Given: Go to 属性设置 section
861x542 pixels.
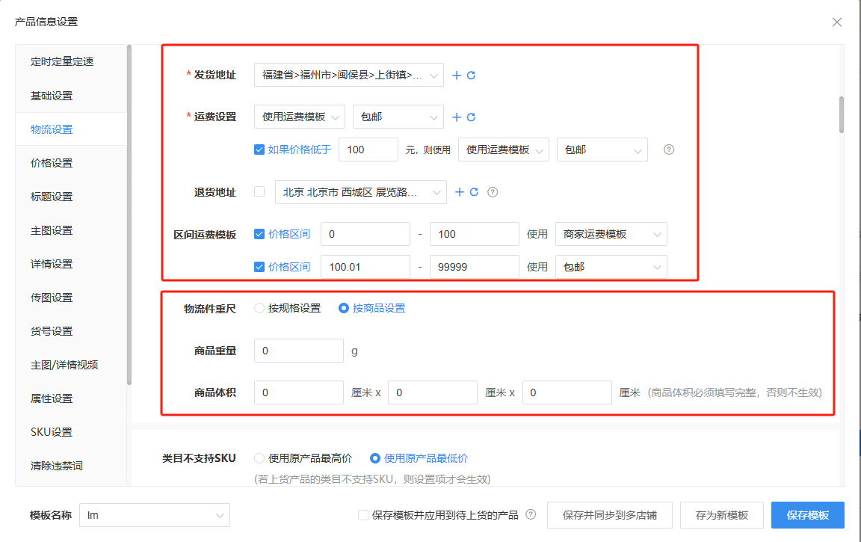Looking at the screenshot, I should pyautogui.click(x=52, y=398).
